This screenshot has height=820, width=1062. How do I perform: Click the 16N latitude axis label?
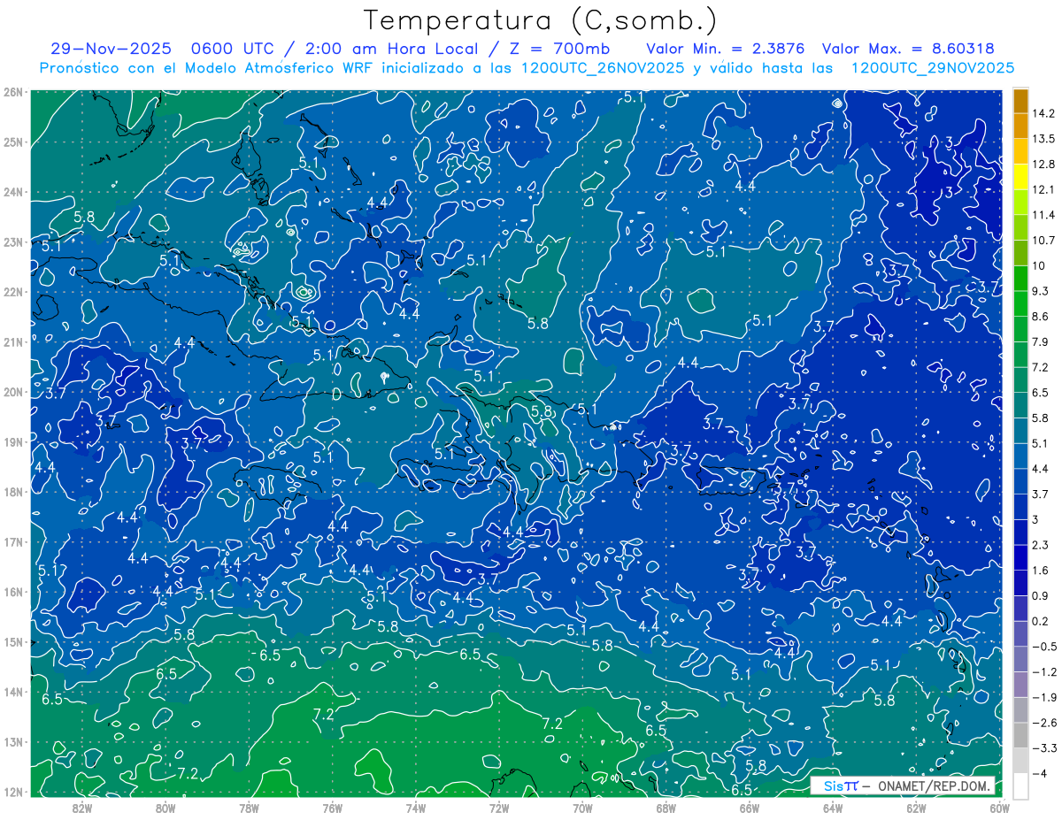[13, 592]
